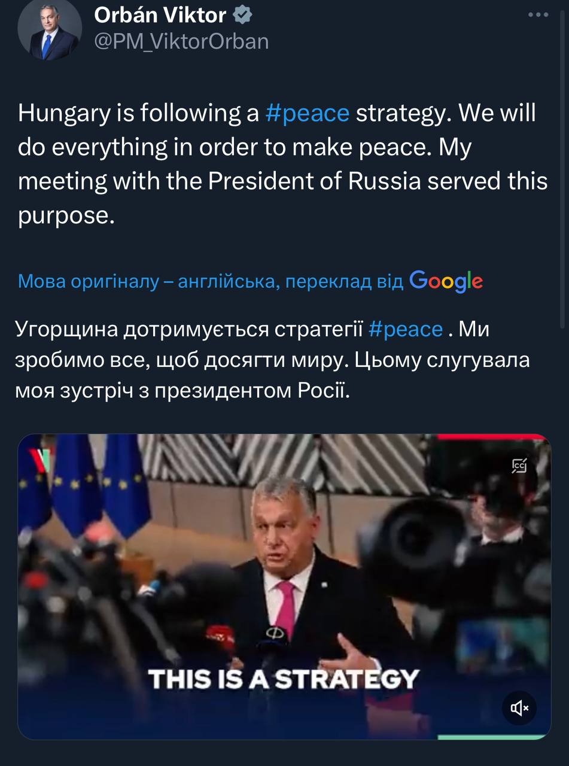The image size is (569, 766).
Task: Click the green bar at video bottom
Action: click(x=494, y=736)
